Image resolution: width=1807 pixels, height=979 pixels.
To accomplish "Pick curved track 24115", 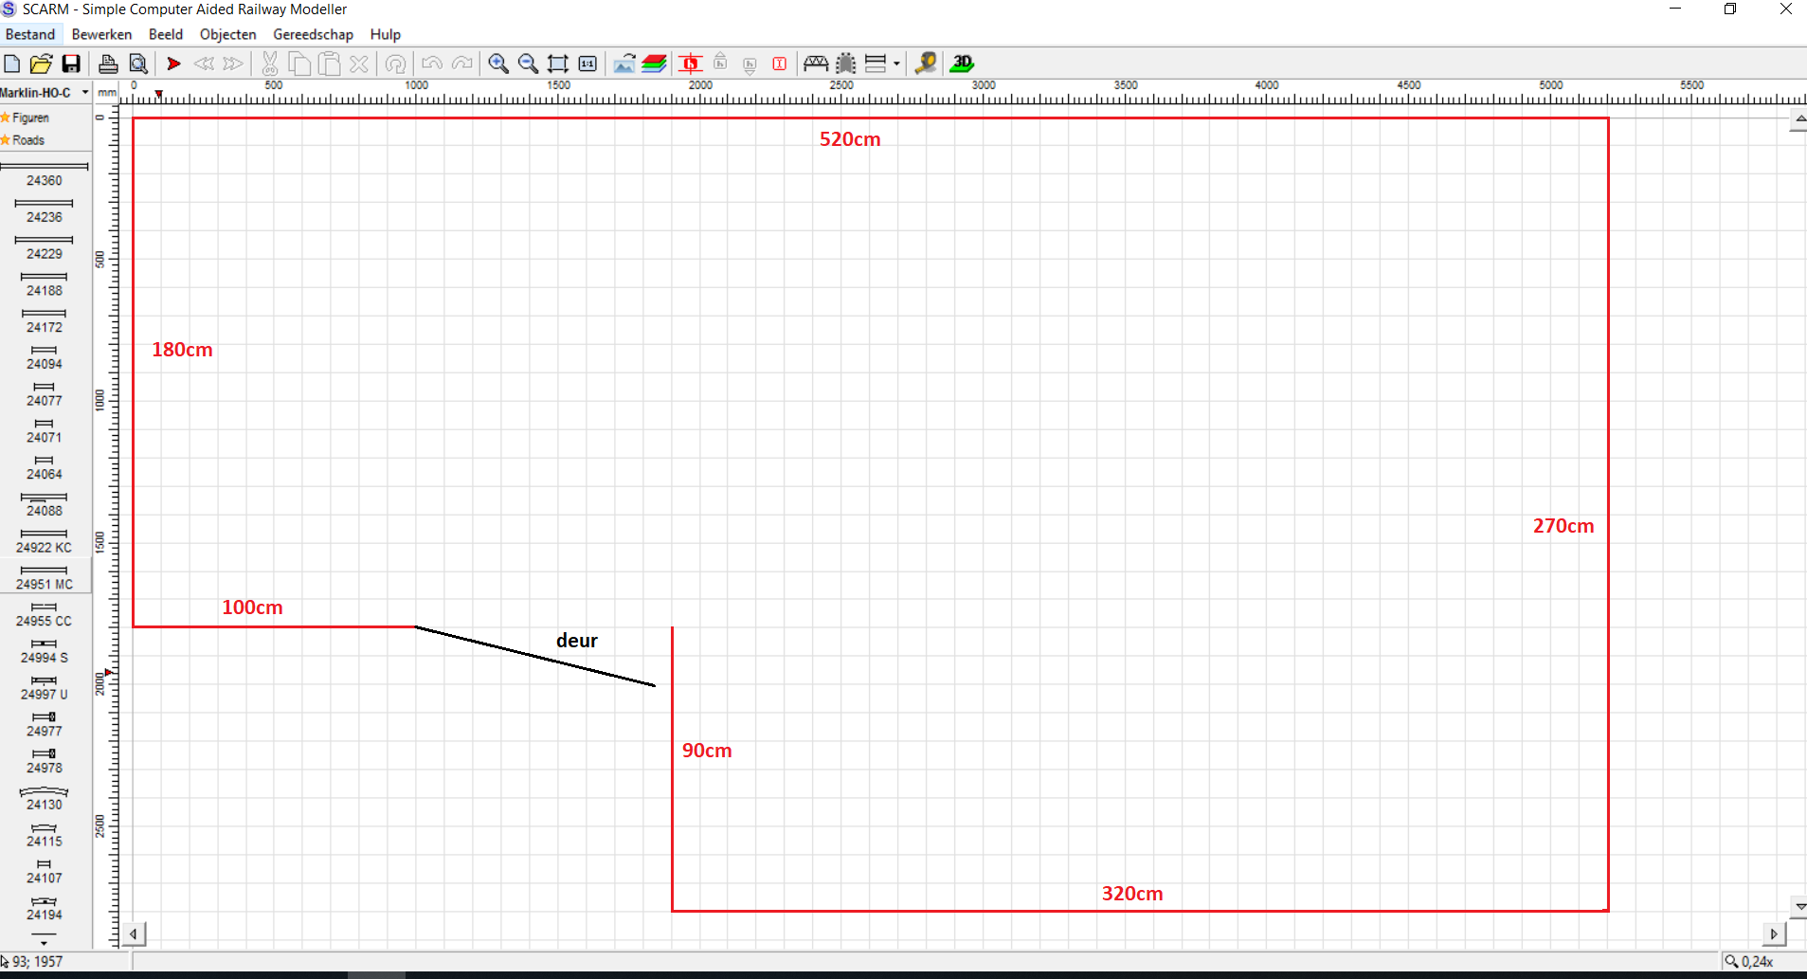I will tap(45, 835).
